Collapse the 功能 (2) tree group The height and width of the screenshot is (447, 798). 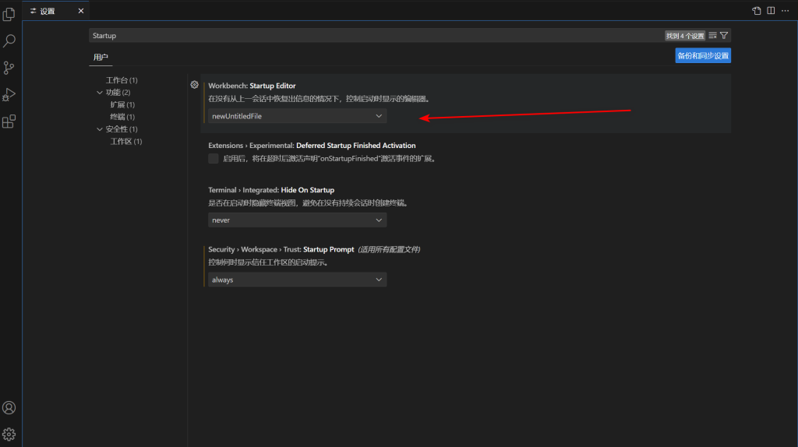[100, 93]
